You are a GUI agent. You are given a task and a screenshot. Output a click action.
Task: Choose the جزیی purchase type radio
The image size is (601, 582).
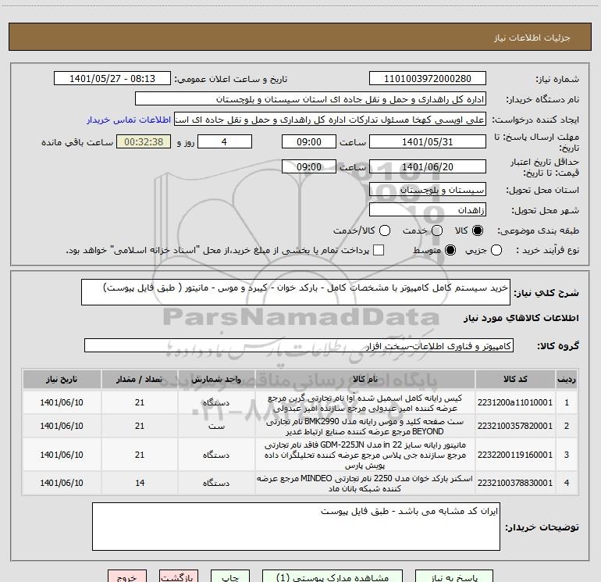pos(496,250)
